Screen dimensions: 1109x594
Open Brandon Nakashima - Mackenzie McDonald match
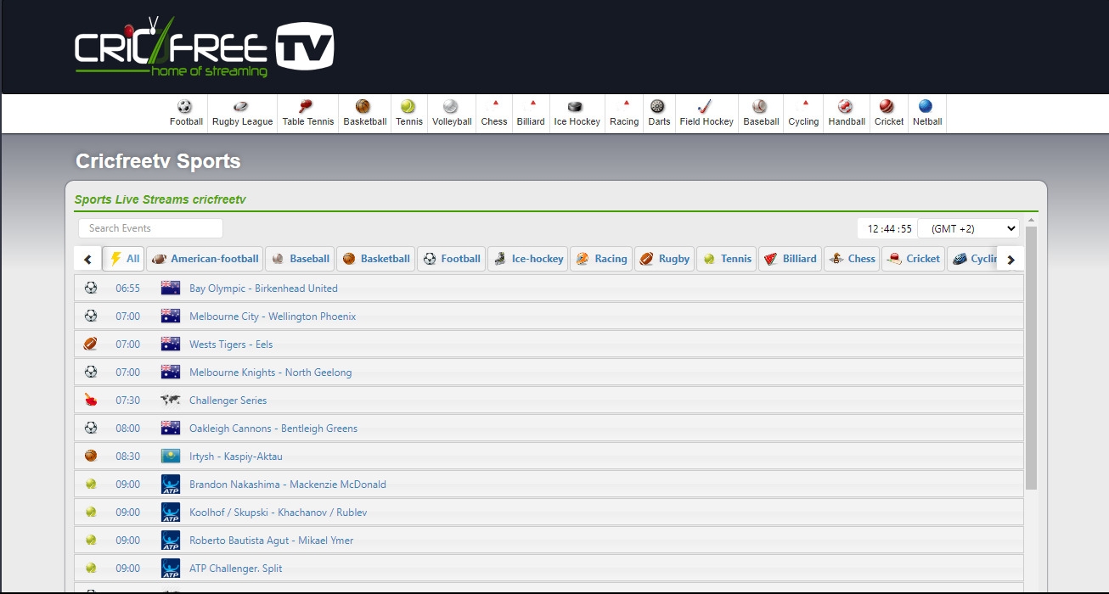coord(288,485)
